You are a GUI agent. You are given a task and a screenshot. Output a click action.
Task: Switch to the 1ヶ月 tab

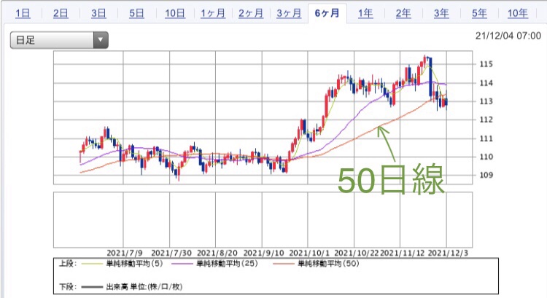coord(213,14)
